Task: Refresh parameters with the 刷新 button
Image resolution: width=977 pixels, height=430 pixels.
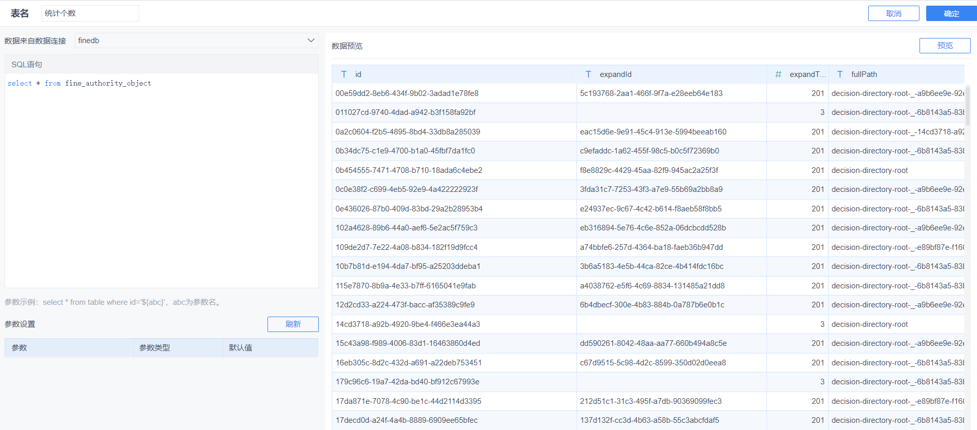Action: [x=293, y=324]
